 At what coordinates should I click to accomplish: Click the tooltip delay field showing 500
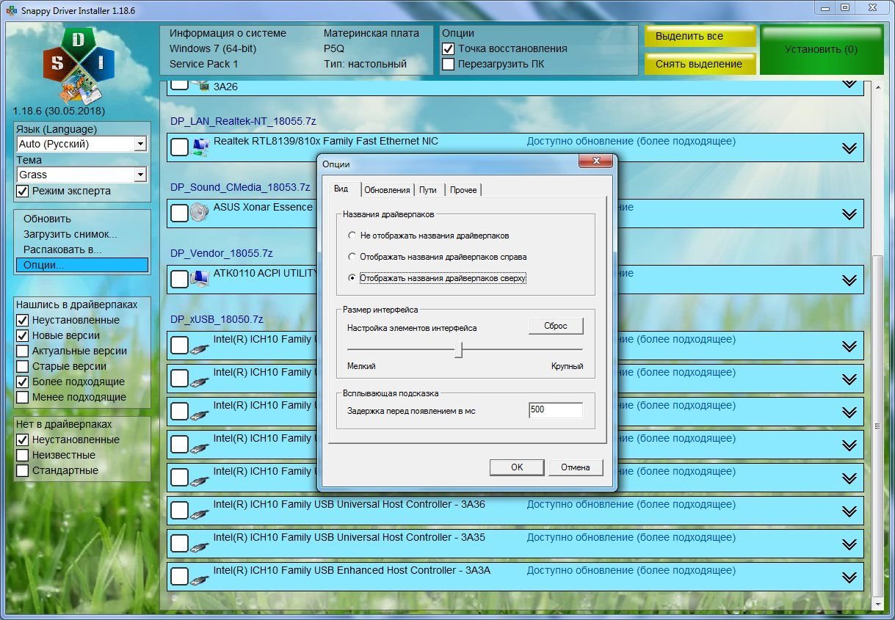[555, 410]
